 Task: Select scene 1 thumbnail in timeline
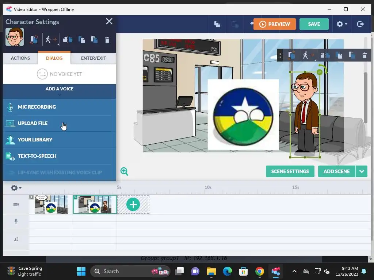51,205
